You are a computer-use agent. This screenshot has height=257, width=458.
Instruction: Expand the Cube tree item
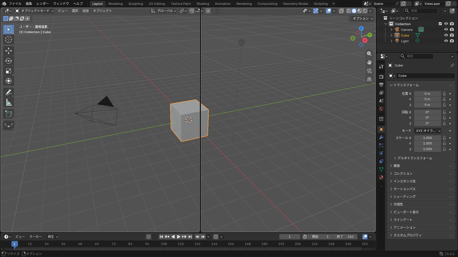[x=391, y=35]
